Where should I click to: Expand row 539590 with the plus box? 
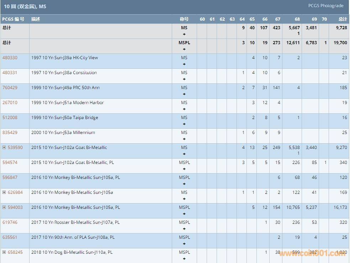pyautogui.click(x=4, y=148)
